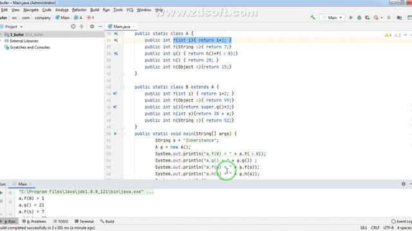Close the Main.java editor tab
The width and height of the screenshot is (412, 231).
(x=133, y=26)
